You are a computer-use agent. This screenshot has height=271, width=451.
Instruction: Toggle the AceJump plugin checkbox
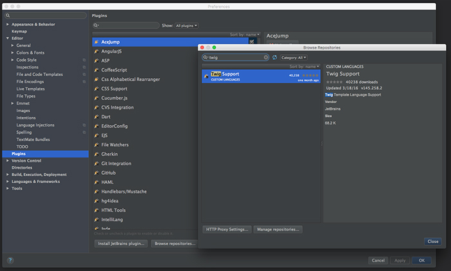[251, 41]
